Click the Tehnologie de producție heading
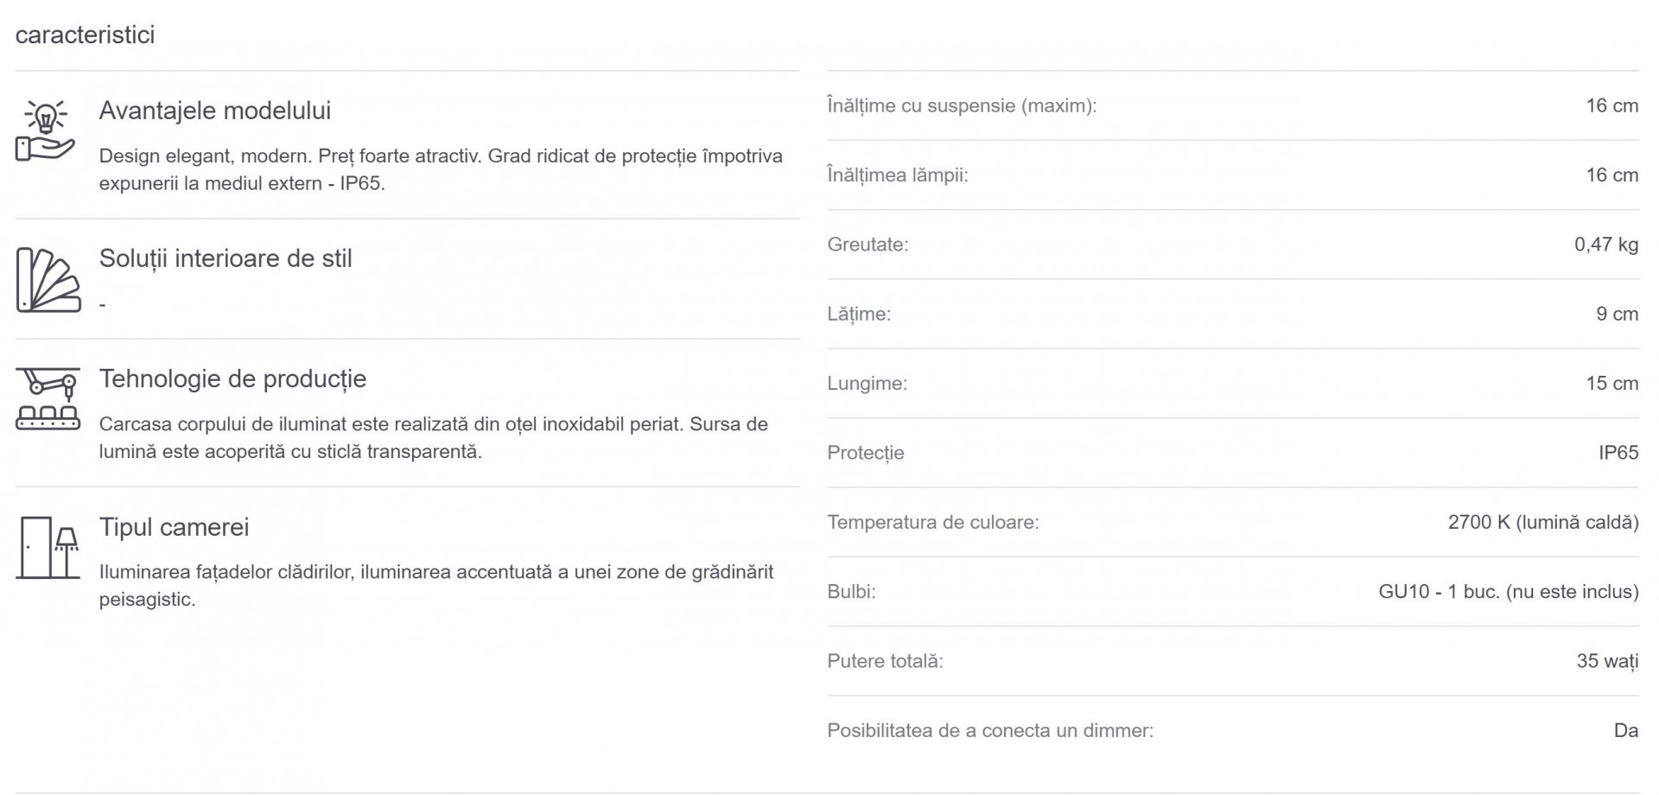 tap(233, 378)
